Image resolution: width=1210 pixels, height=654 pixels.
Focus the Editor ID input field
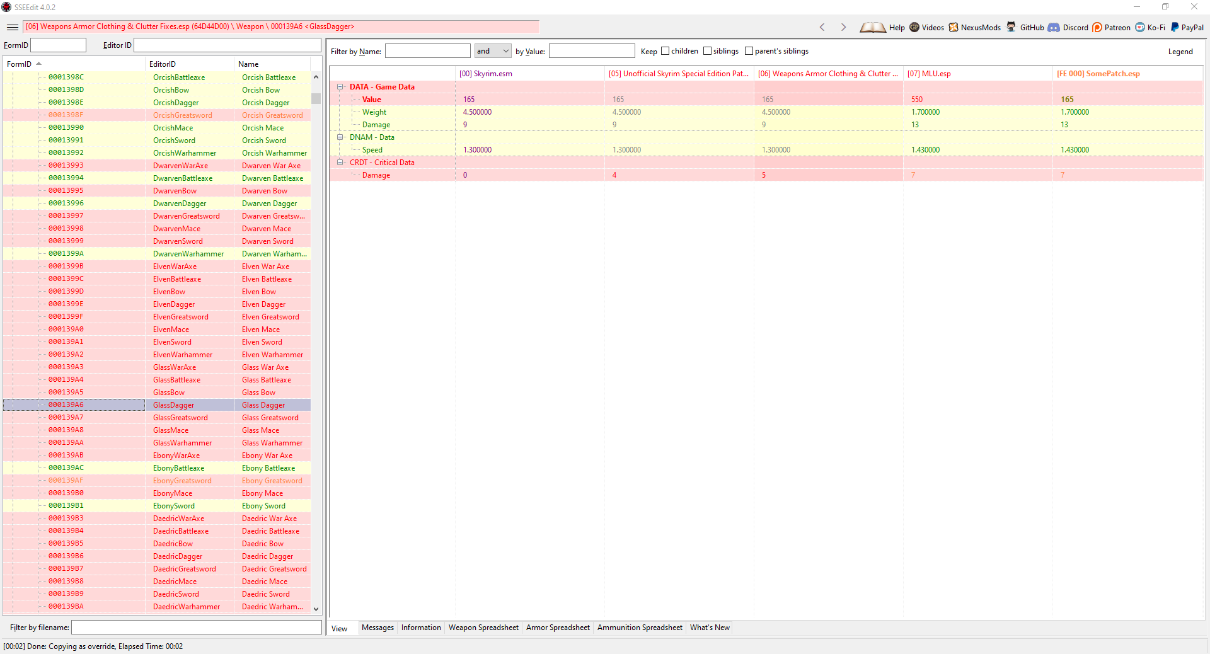(228, 45)
